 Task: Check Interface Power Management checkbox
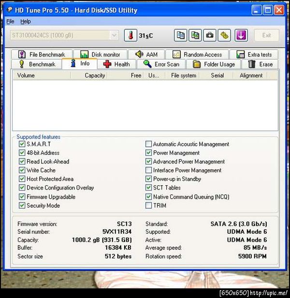(148, 170)
